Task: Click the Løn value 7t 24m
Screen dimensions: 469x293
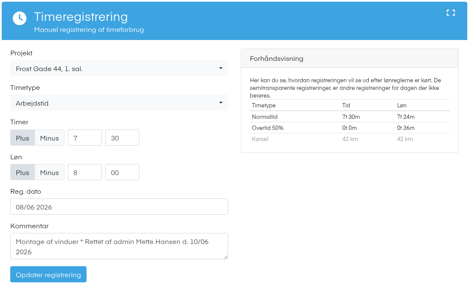Action: tap(405, 117)
